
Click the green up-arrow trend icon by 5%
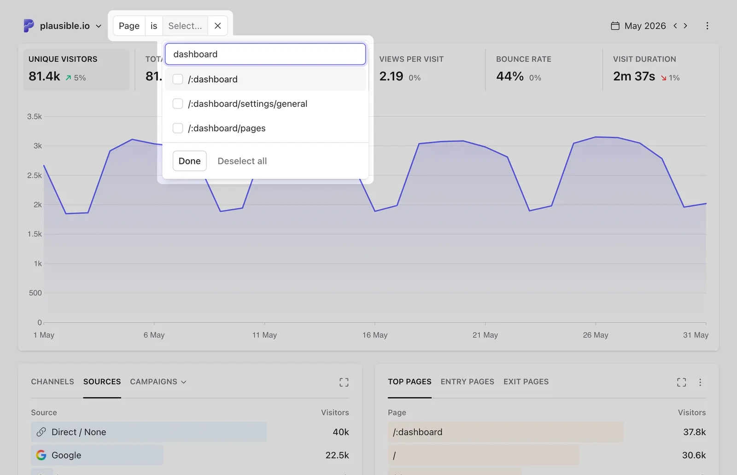68,78
